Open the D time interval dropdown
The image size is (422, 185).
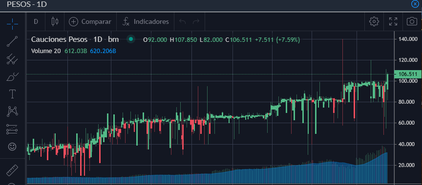pos(36,21)
